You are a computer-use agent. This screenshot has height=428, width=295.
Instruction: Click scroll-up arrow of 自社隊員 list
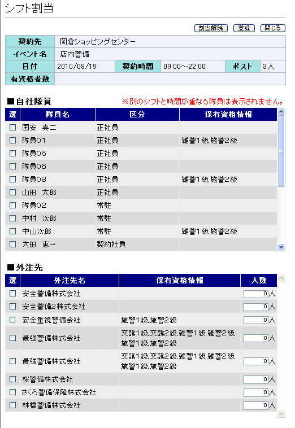281,111
